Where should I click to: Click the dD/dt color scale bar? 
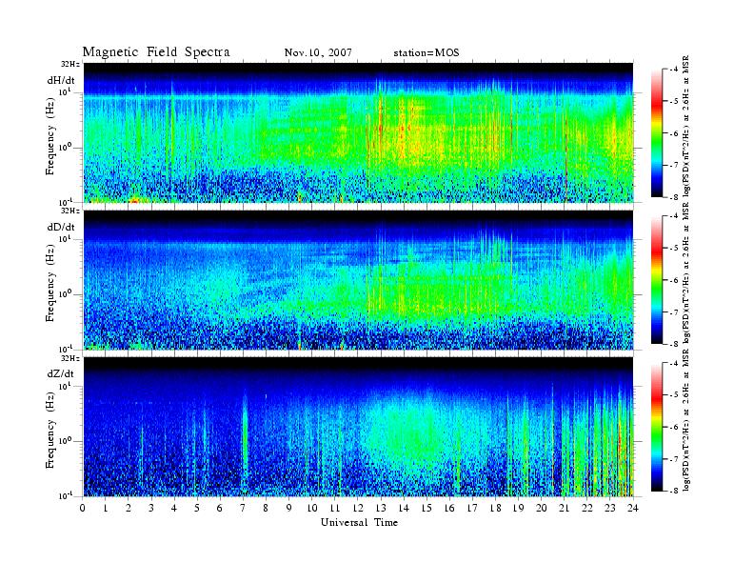pyautogui.click(x=657, y=280)
